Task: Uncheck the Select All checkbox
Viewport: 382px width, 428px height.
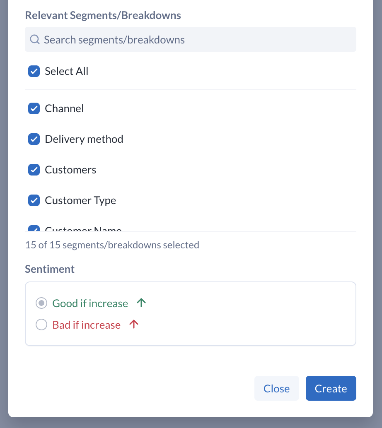Action: tap(34, 71)
